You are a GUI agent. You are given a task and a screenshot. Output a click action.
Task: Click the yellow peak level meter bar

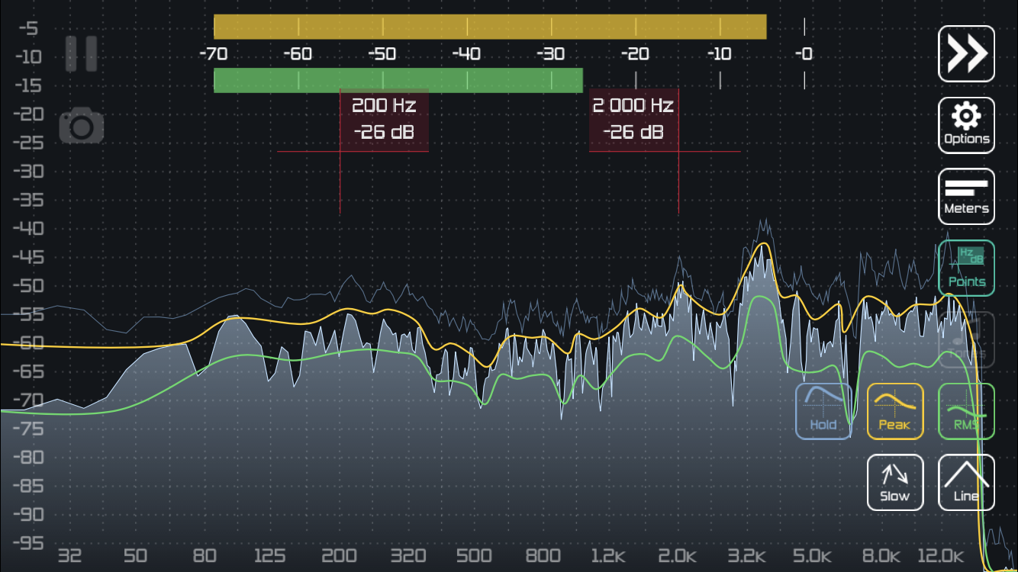490,27
